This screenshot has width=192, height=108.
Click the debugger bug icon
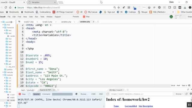click(x=76, y=94)
